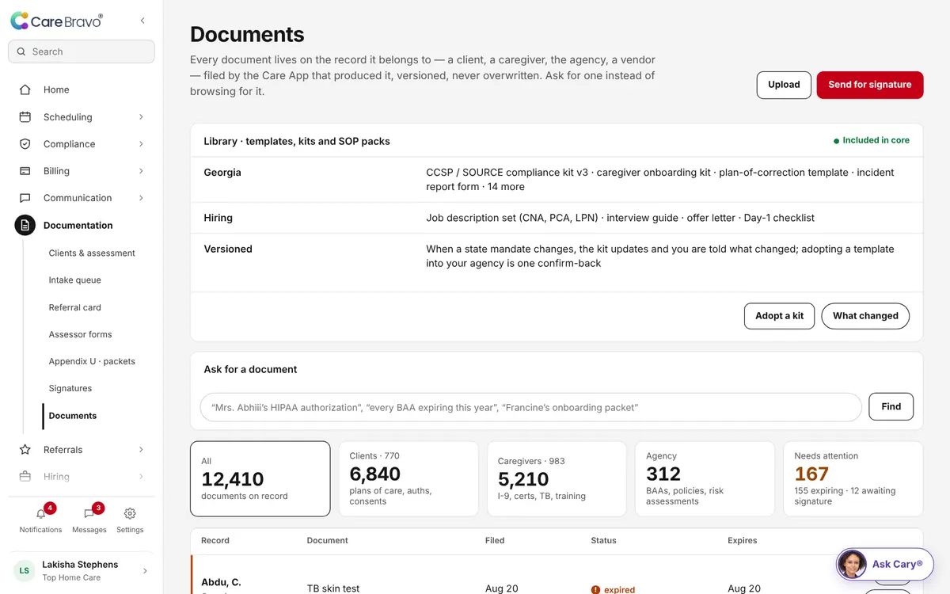This screenshot has height=594, width=950.
Task: Focus the sidebar Search field
Action: (82, 51)
